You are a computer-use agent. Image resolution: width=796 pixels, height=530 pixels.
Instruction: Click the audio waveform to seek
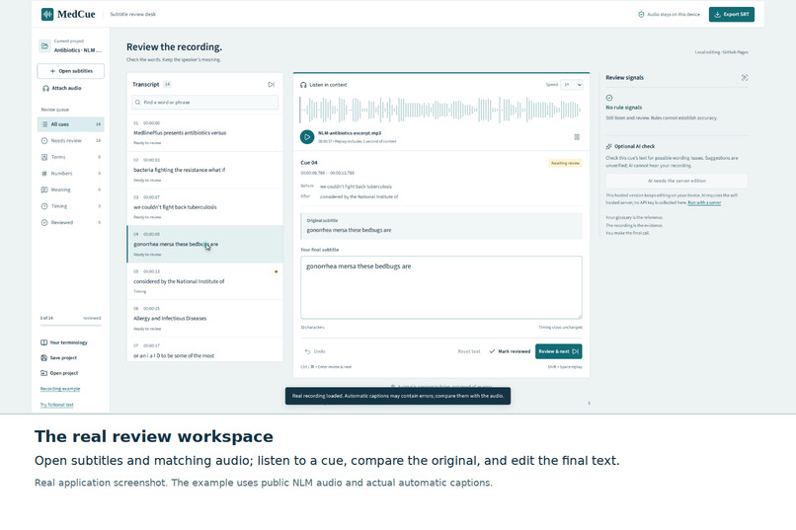(440, 110)
